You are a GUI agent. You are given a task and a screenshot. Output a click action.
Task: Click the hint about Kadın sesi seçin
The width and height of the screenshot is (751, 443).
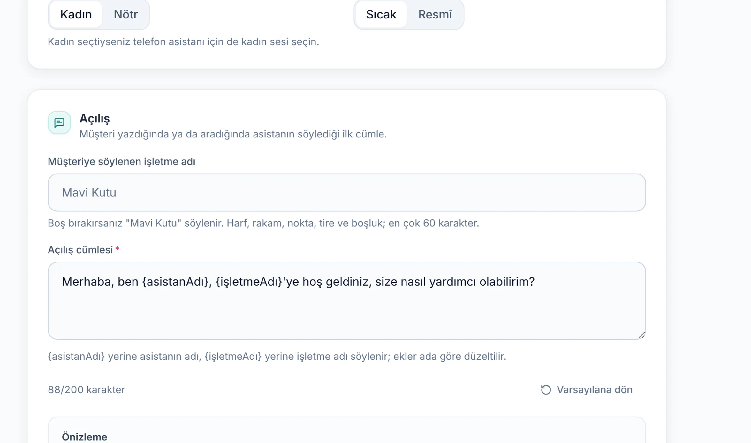[x=183, y=42]
